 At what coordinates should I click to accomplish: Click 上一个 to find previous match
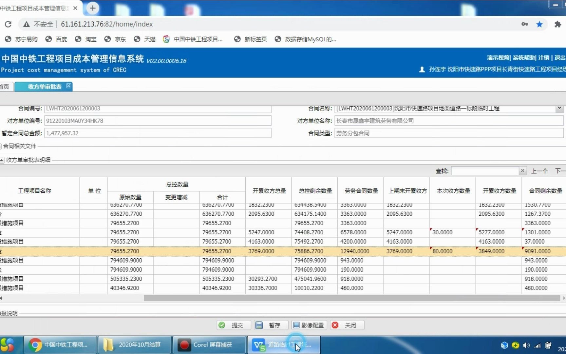point(539,171)
